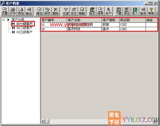The image size is (160, 126).
Task: Click the 导入 import icon
Action: pos(135,12)
